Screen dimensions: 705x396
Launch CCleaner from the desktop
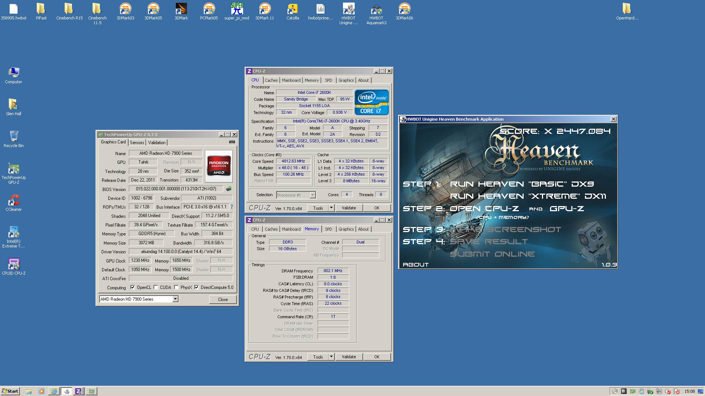click(14, 203)
